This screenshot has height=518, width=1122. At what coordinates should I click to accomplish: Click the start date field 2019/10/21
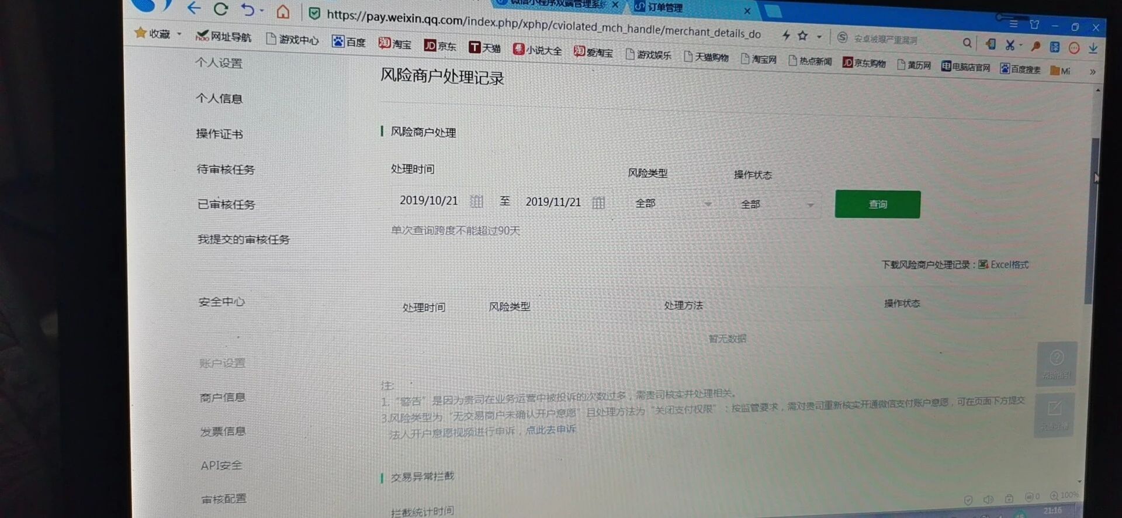(429, 201)
